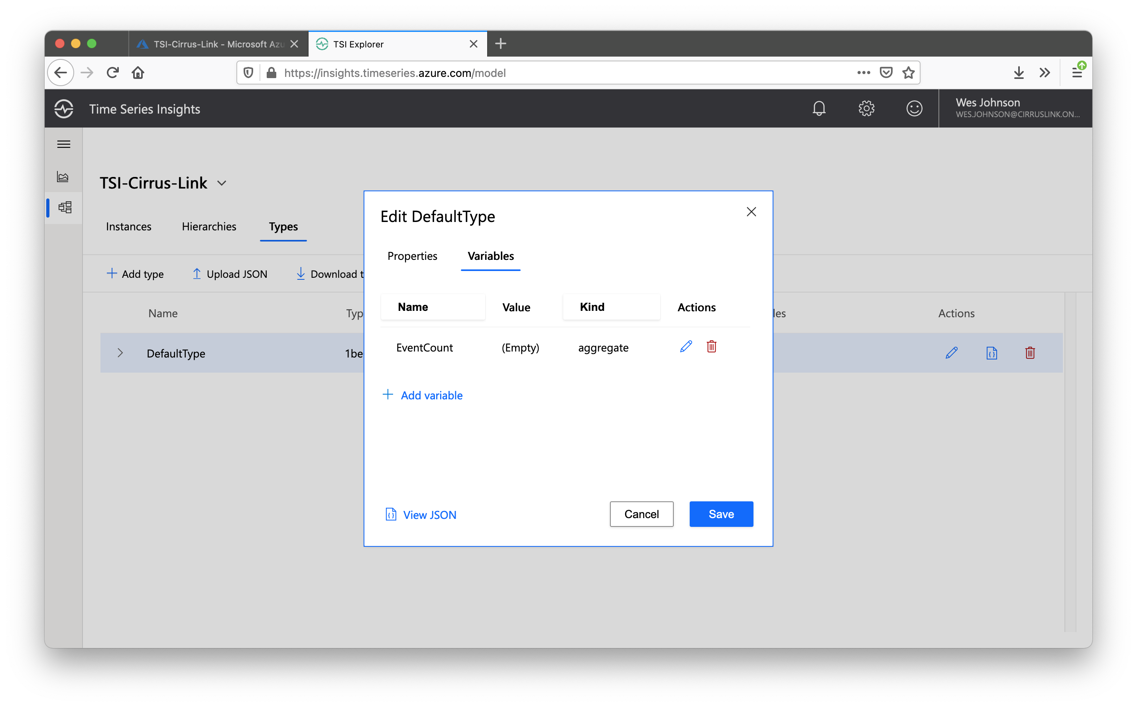Viewport: 1137px width, 707px height.
Task: Open the Analyze chart icon in sidebar
Action: 63,176
